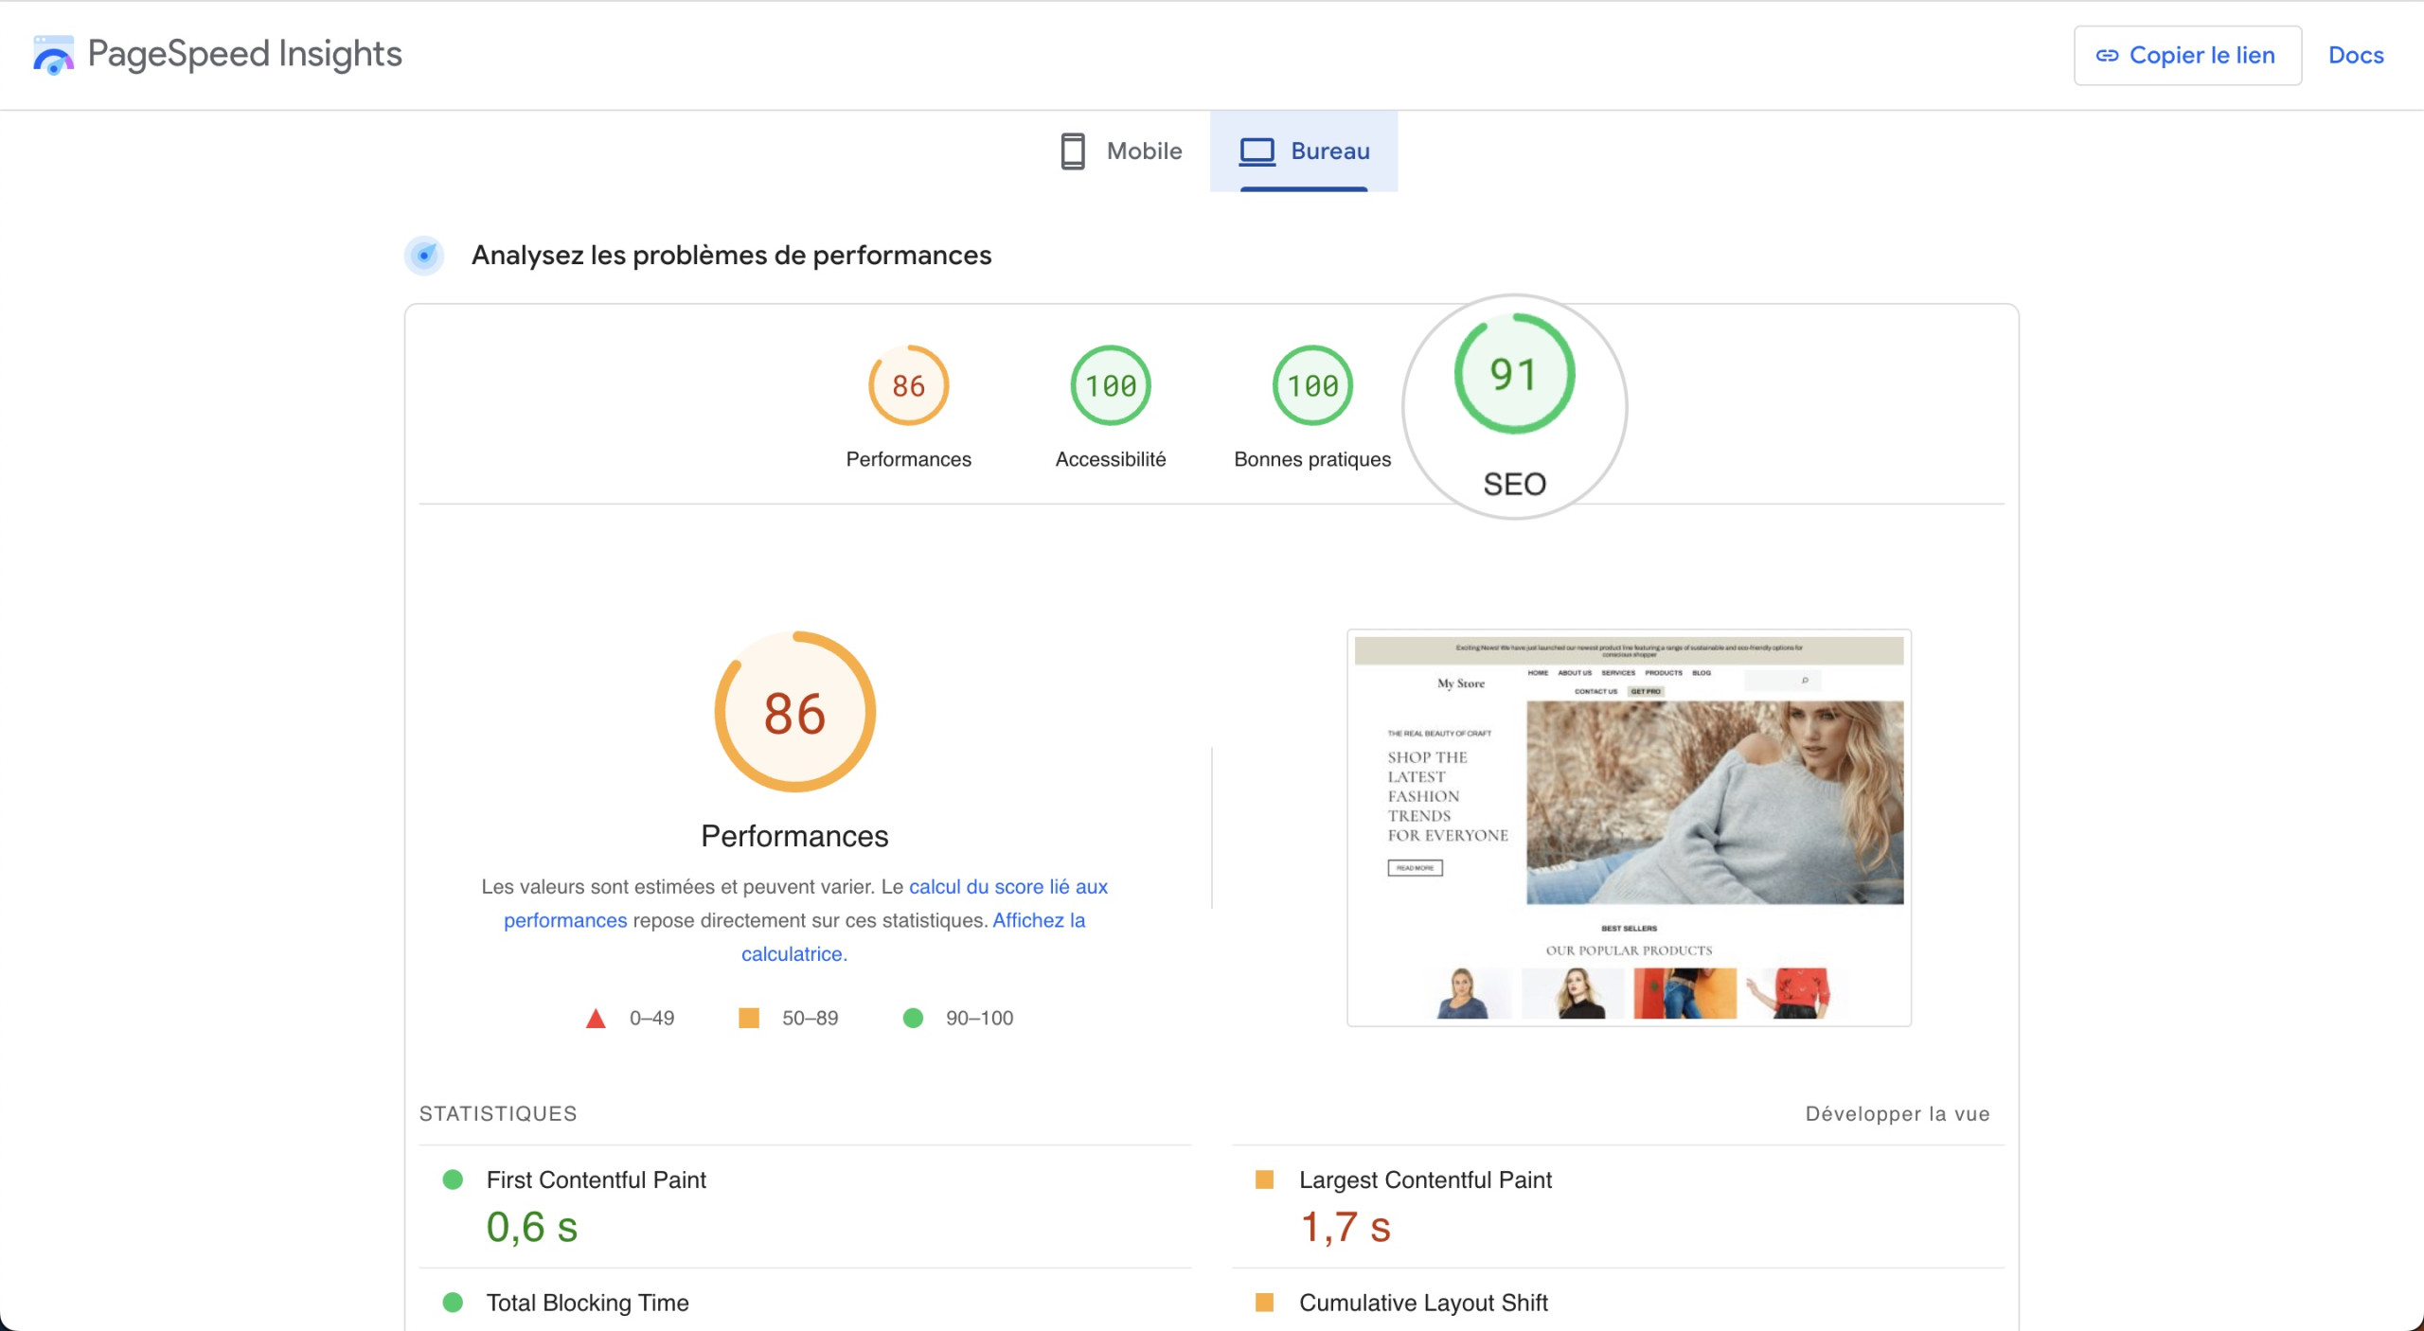The image size is (2424, 1331).
Task: Click the Largest Contentful Paint label
Action: [x=1425, y=1180]
